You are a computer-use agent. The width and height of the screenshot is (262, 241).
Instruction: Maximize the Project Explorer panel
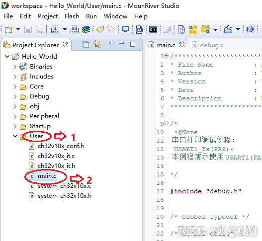133,44
